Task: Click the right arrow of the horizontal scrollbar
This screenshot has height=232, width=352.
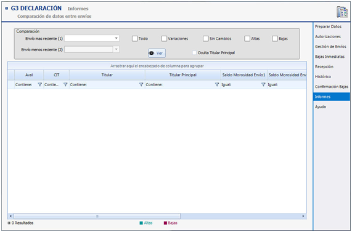Action: click(x=303, y=216)
